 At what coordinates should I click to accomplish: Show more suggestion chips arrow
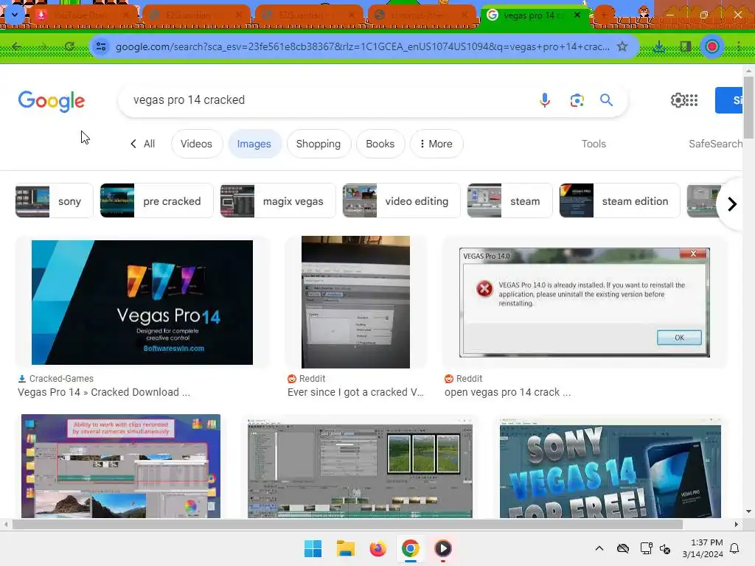tap(731, 204)
